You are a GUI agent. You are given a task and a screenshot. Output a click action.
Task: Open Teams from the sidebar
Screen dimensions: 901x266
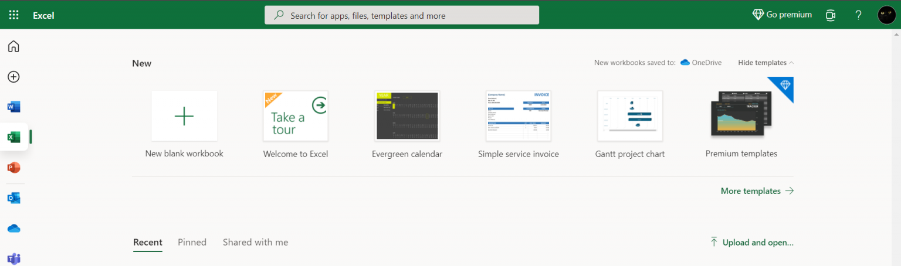[x=13, y=258]
